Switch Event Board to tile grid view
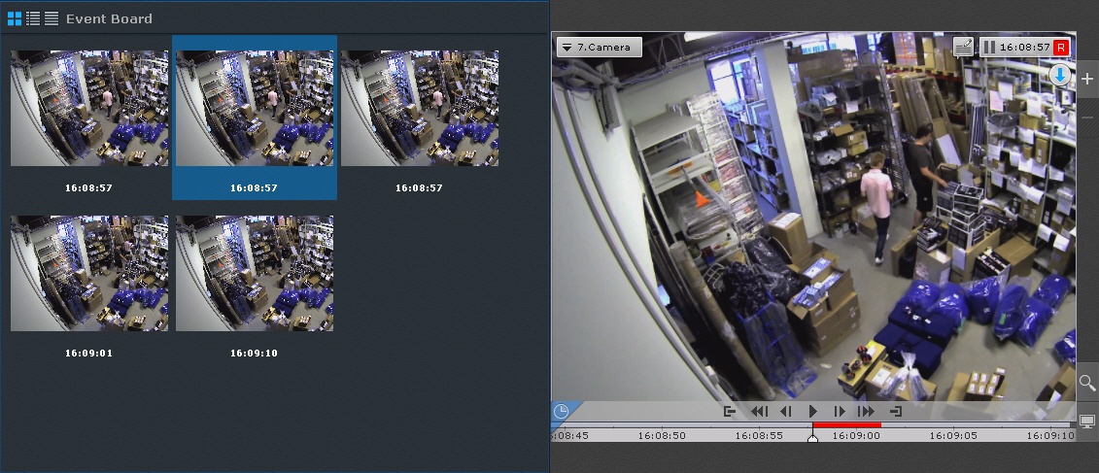1099x473 pixels. tap(15, 18)
